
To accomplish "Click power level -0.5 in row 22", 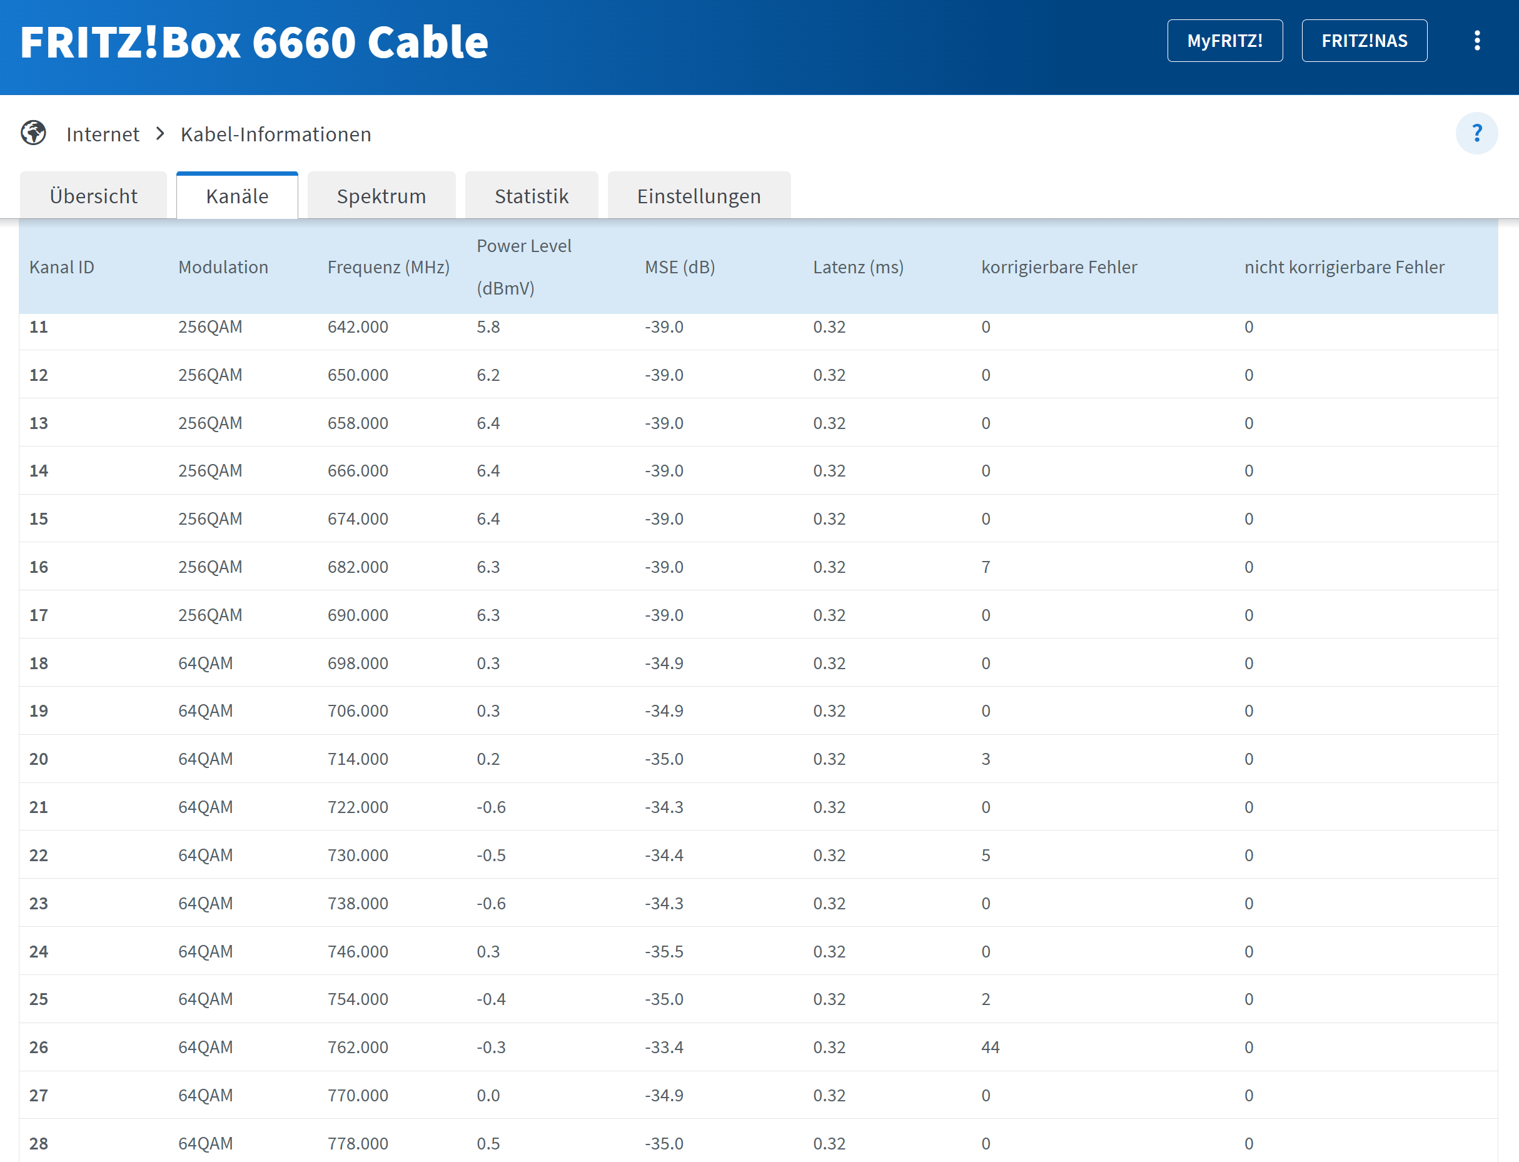I will [491, 855].
